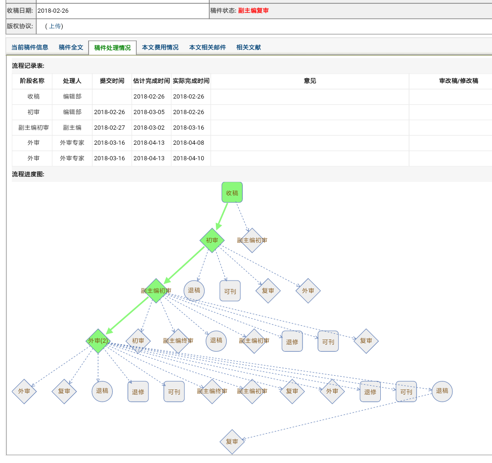
Task: Select the leftmost 外审 diamond in fifth row
Action: 24,391
